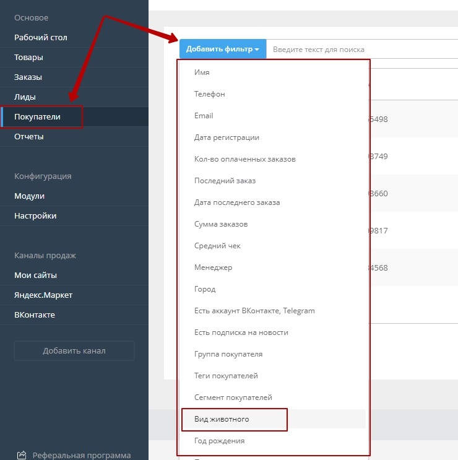
Task: Open Покупатели in the sidebar
Action: (37, 116)
